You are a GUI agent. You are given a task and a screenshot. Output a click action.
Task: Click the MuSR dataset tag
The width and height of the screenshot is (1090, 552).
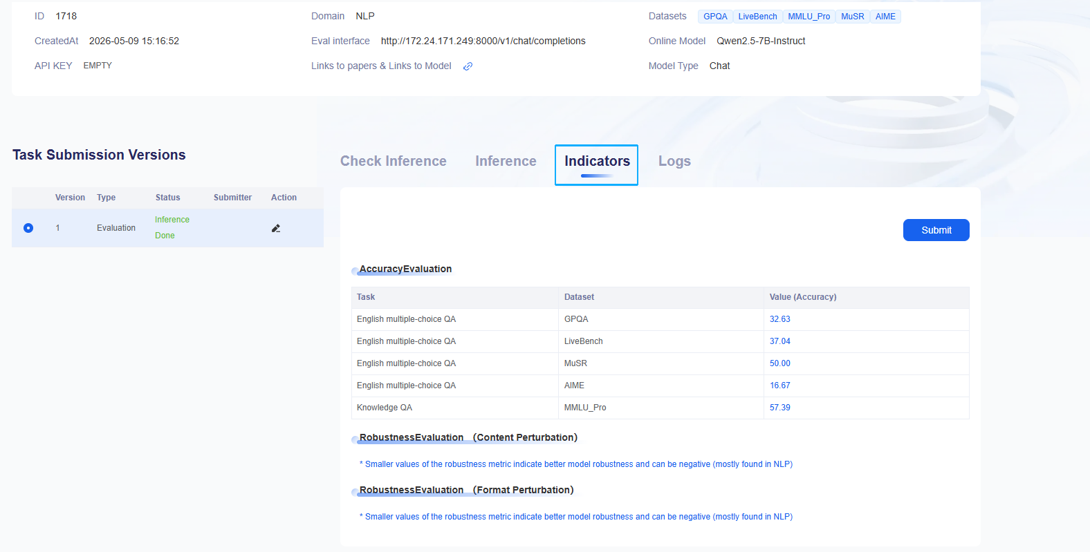tap(852, 17)
